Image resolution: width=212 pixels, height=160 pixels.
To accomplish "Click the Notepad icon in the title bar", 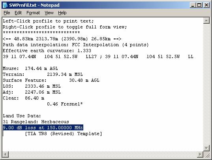I will coord(5,5).
